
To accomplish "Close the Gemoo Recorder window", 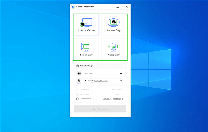I will (x=127, y=7).
